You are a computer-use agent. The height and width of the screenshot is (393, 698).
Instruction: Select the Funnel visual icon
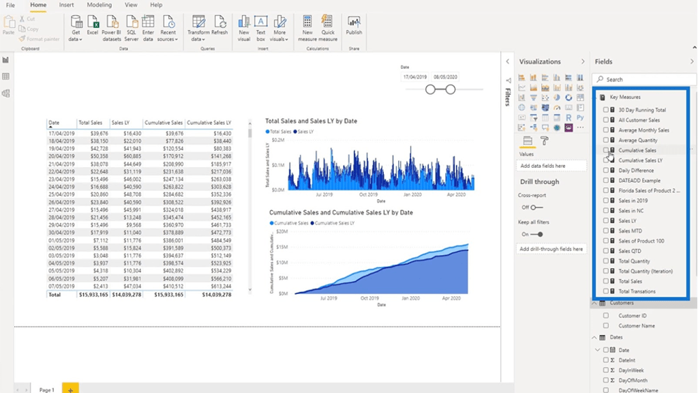(533, 98)
